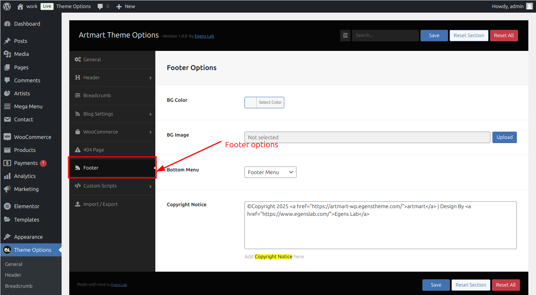Click the Media library icon

point(7,54)
